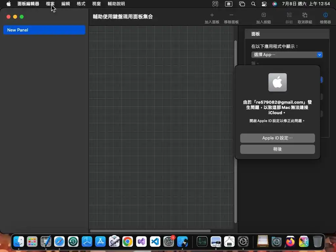Open the 選擇 App… dropdown

point(287,55)
